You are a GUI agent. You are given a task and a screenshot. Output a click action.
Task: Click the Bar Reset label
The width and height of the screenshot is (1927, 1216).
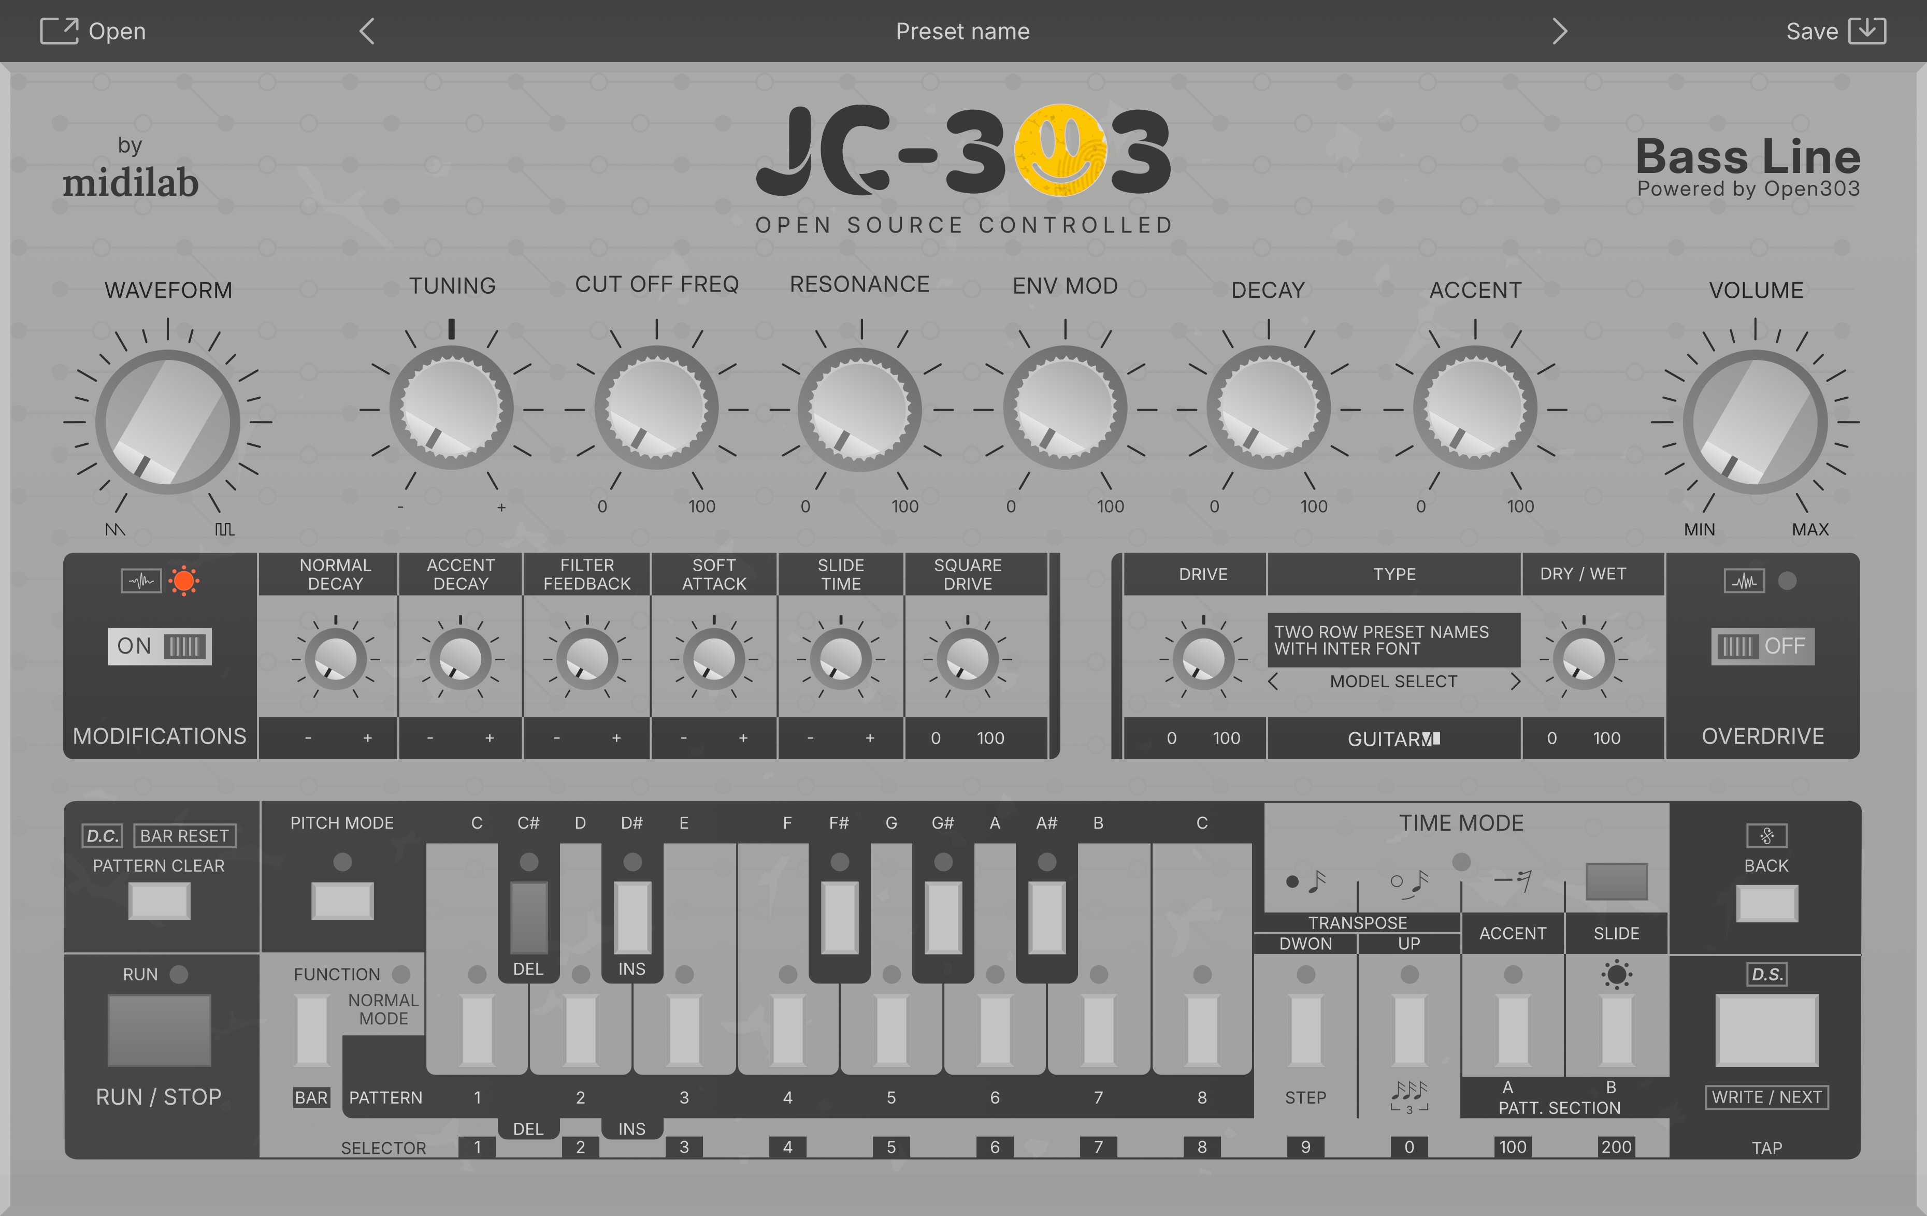[x=185, y=836]
